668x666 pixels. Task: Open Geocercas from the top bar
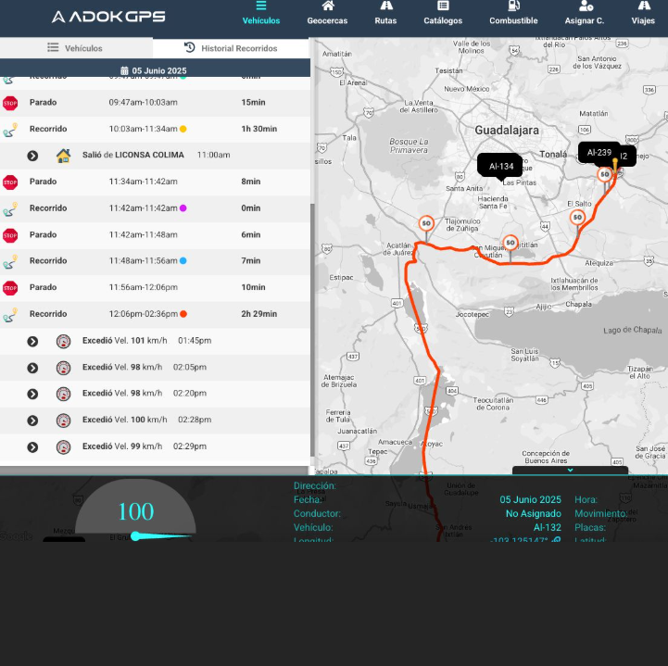[327, 13]
